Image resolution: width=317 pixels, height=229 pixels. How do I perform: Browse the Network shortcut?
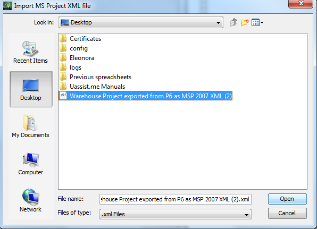tap(30, 200)
